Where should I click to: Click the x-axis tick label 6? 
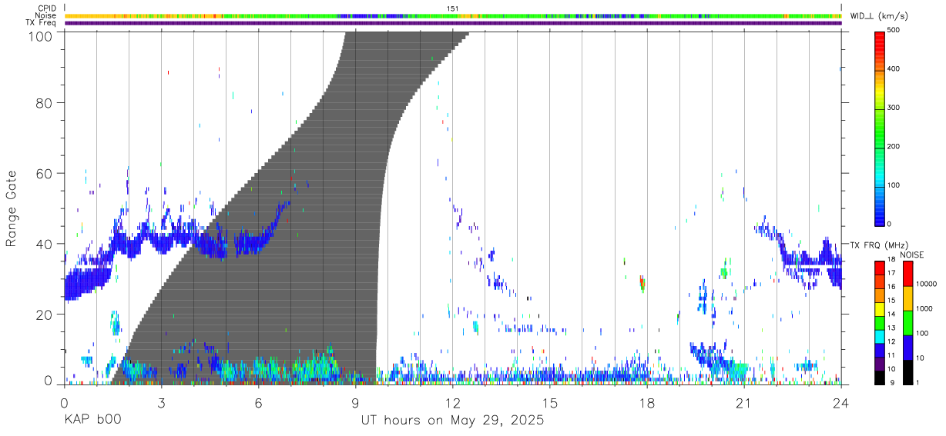click(258, 402)
